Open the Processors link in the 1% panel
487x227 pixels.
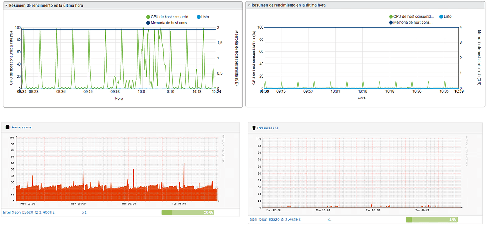(x=268, y=128)
